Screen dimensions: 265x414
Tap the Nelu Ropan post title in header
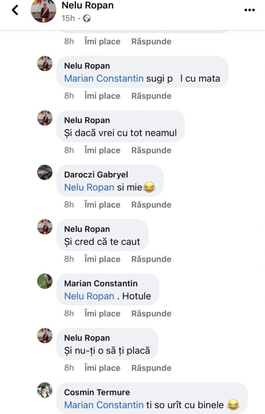click(x=87, y=6)
